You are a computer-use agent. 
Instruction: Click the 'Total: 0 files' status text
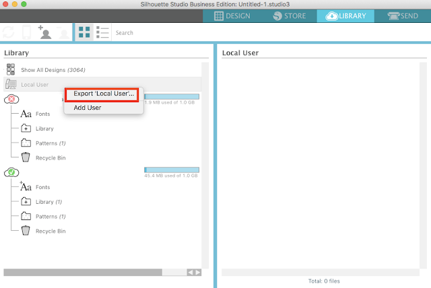coord(324,281)
